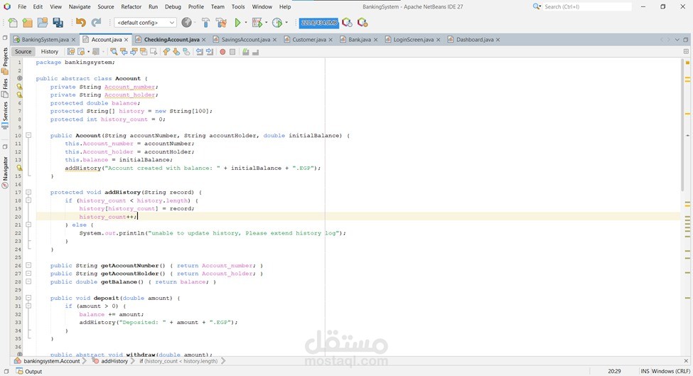The width and height of the screenshot is (693, 376).
Task: Collapse the Account constructor fold at line 10
Action: (28, 135)
